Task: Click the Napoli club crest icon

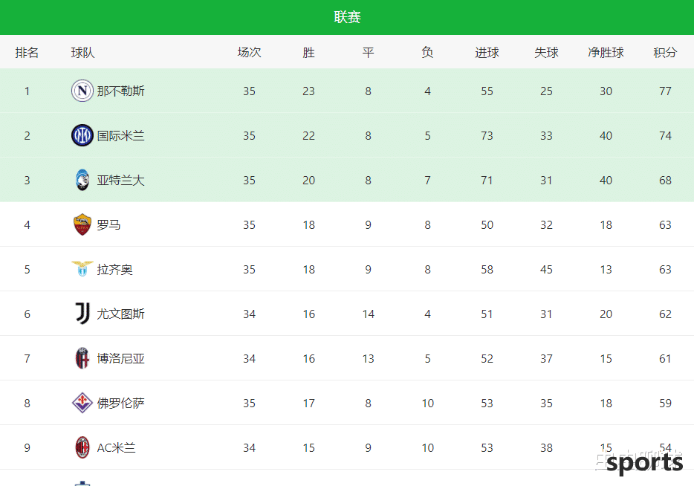Action: pos(82,91)
